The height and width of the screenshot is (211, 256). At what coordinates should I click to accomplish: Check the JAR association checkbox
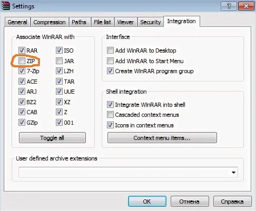pos(59,61)
